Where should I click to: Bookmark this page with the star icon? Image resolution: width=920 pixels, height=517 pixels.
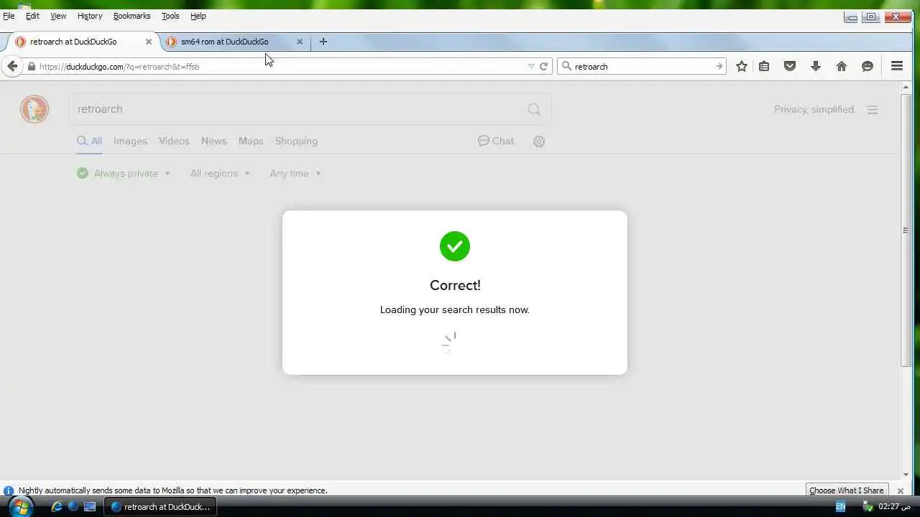(742, 66)
